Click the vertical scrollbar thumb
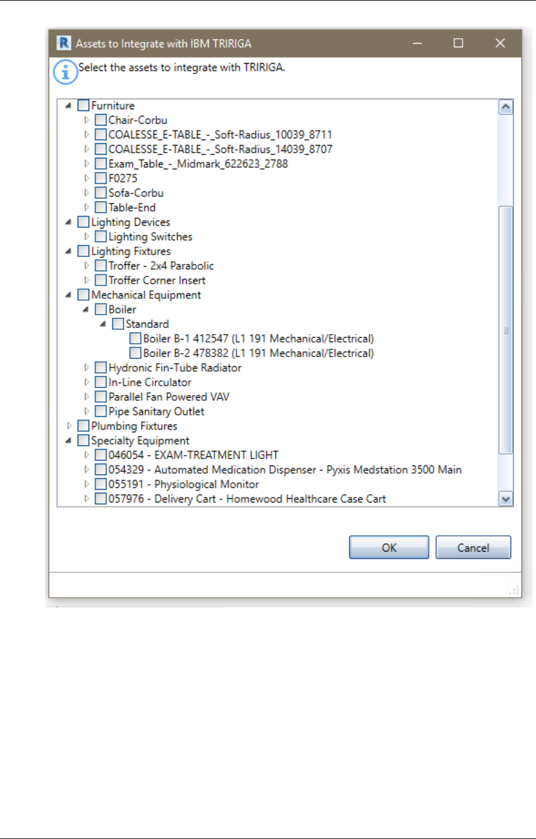This screenshot has width=536, height=839. click(505, 330)
